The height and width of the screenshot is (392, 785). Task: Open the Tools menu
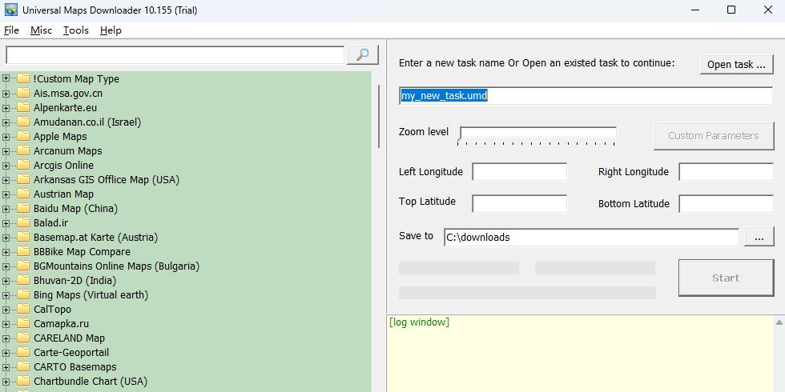pyautogui.click(x=76, y=30)
